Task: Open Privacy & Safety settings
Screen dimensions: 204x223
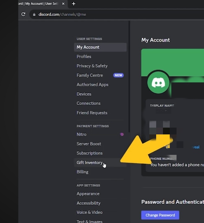Action: [100, 66]
